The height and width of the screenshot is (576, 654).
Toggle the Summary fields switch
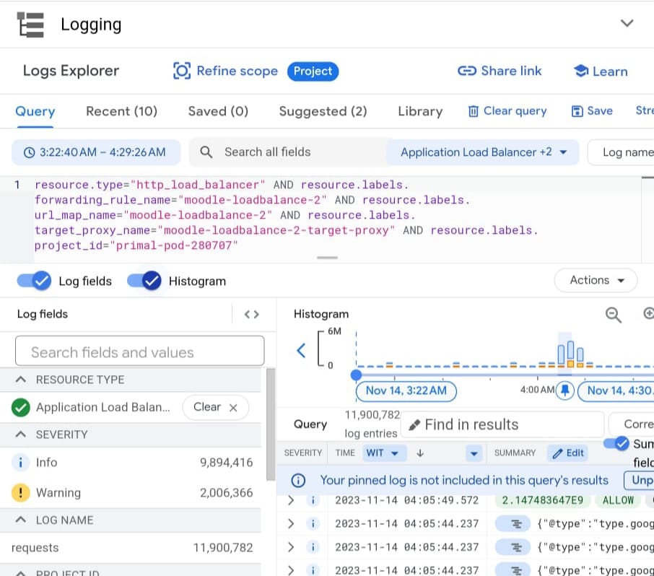(616, 443)
